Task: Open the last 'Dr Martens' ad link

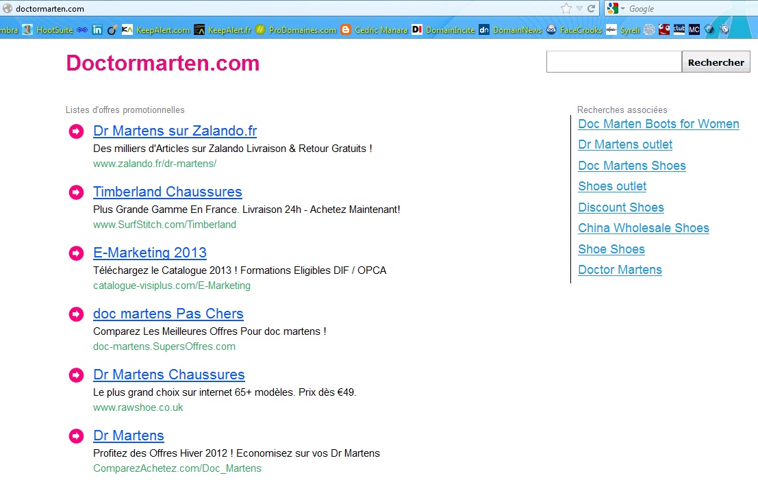Action: click(x=129, y=435)
